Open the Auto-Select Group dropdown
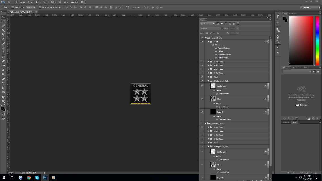 point(31,7)
